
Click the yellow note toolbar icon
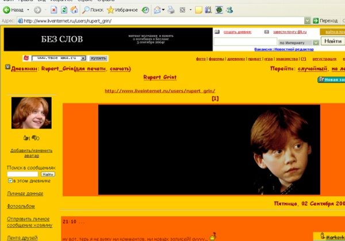click(198, 10)
